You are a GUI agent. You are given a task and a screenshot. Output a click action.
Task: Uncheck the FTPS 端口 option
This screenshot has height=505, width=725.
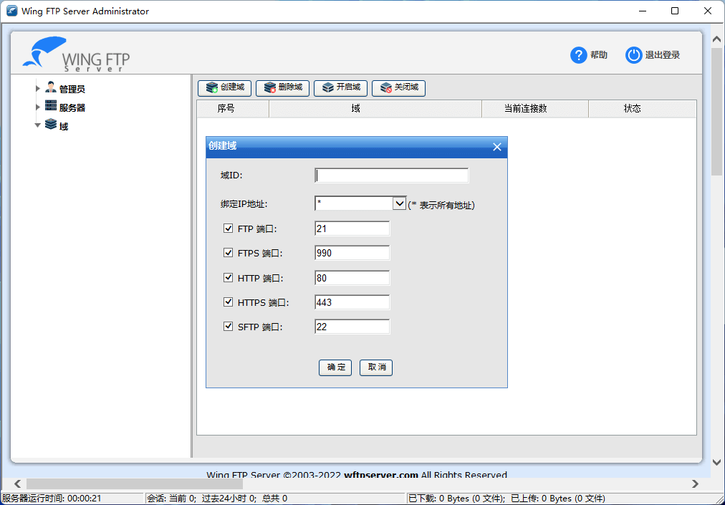tap(228, 253)
